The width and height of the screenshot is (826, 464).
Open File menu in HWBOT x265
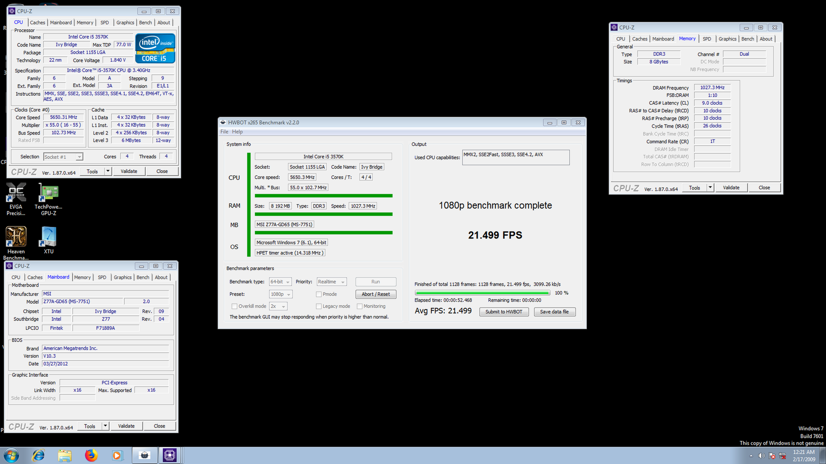(225, 132)
